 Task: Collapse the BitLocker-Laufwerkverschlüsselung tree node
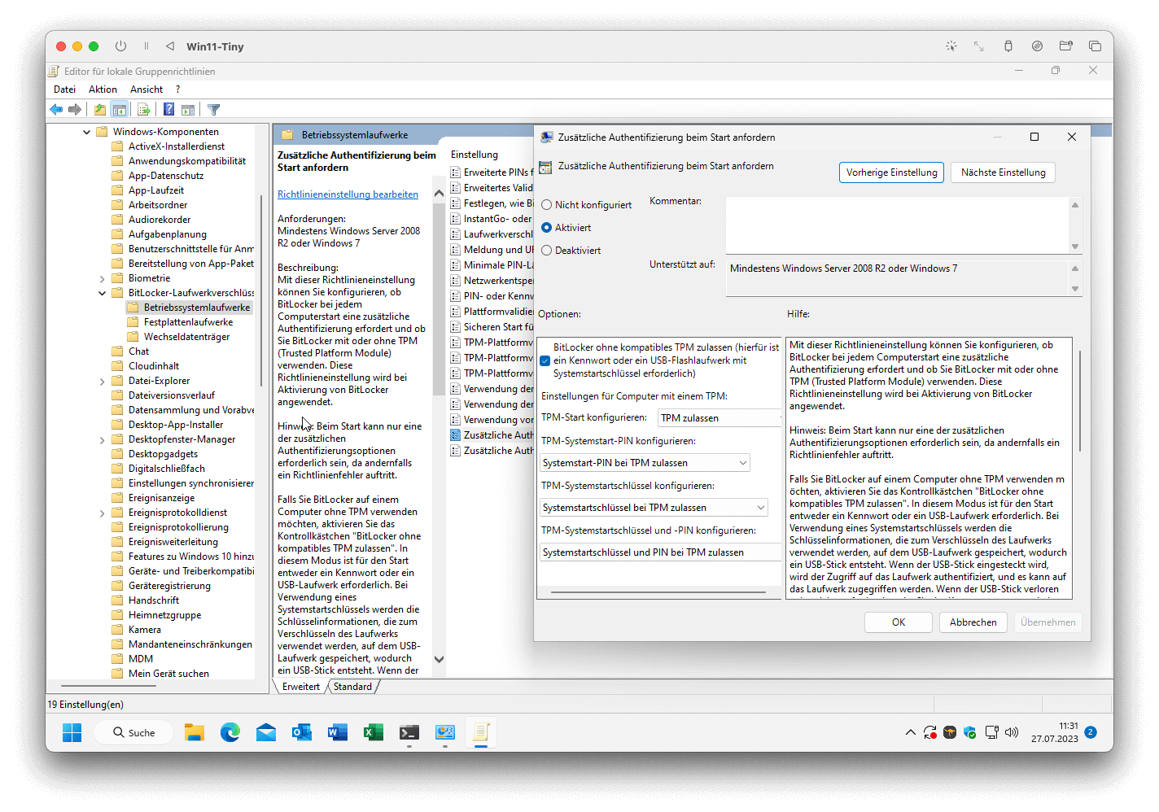(x=102, y=292)
